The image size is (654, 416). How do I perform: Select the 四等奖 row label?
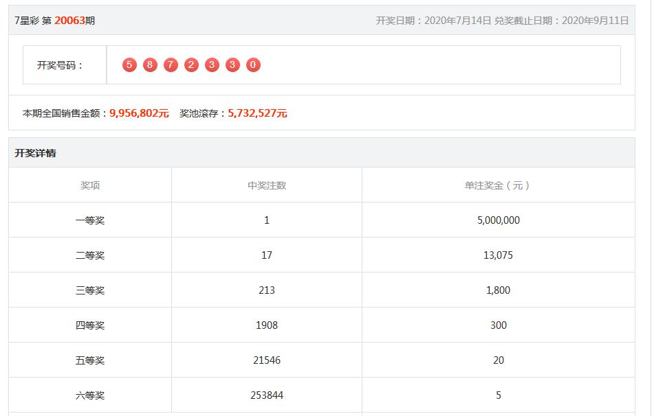pos(90,325)
